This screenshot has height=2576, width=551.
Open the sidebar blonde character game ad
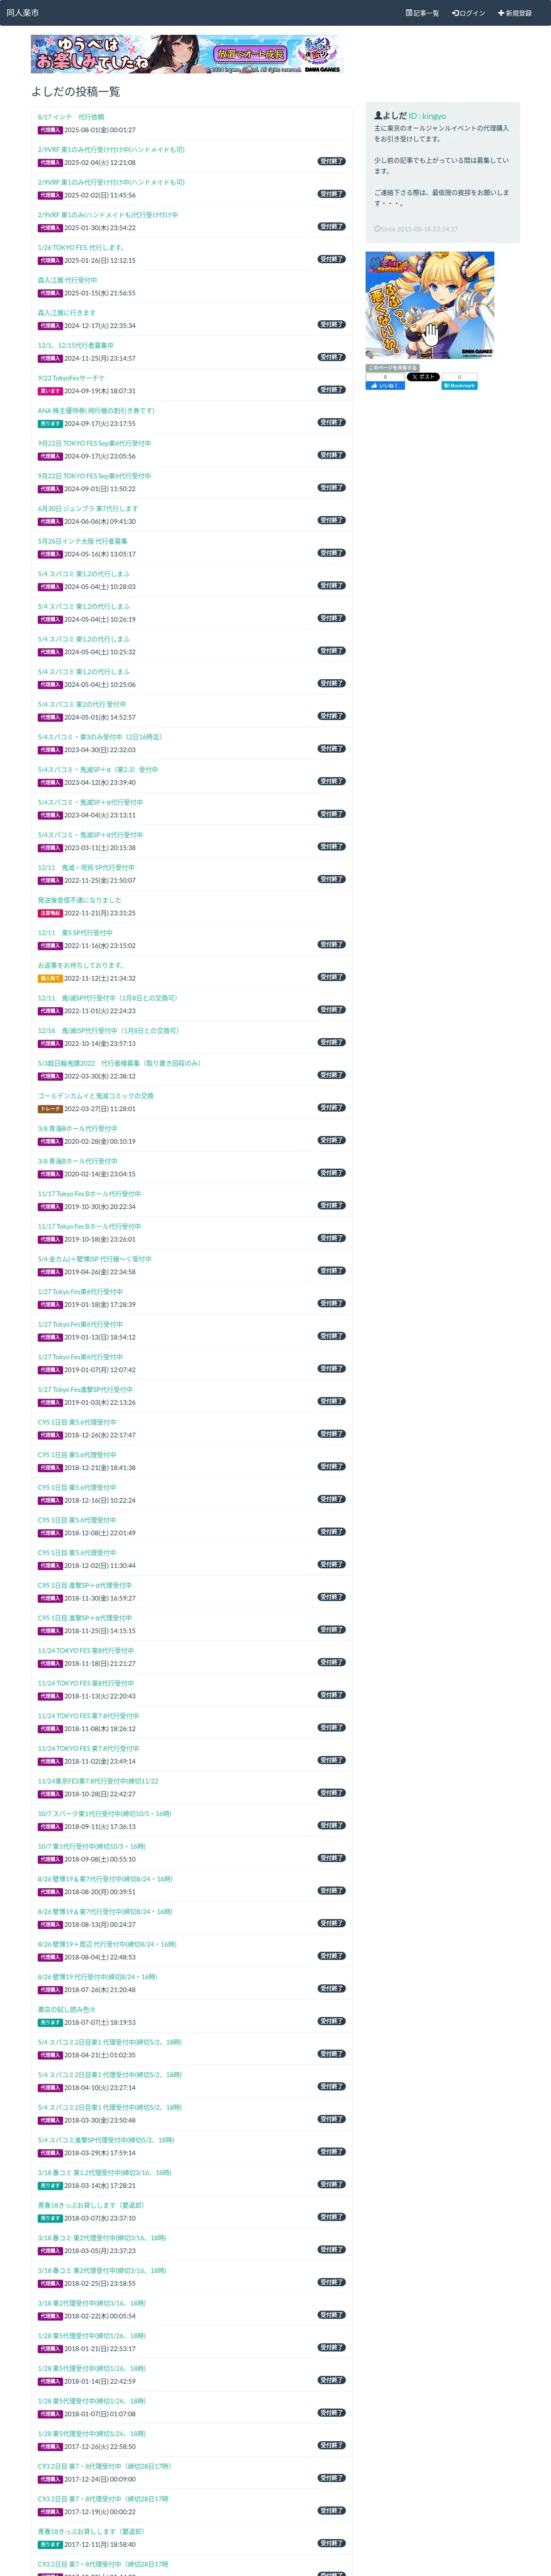[x=430, y=305]
